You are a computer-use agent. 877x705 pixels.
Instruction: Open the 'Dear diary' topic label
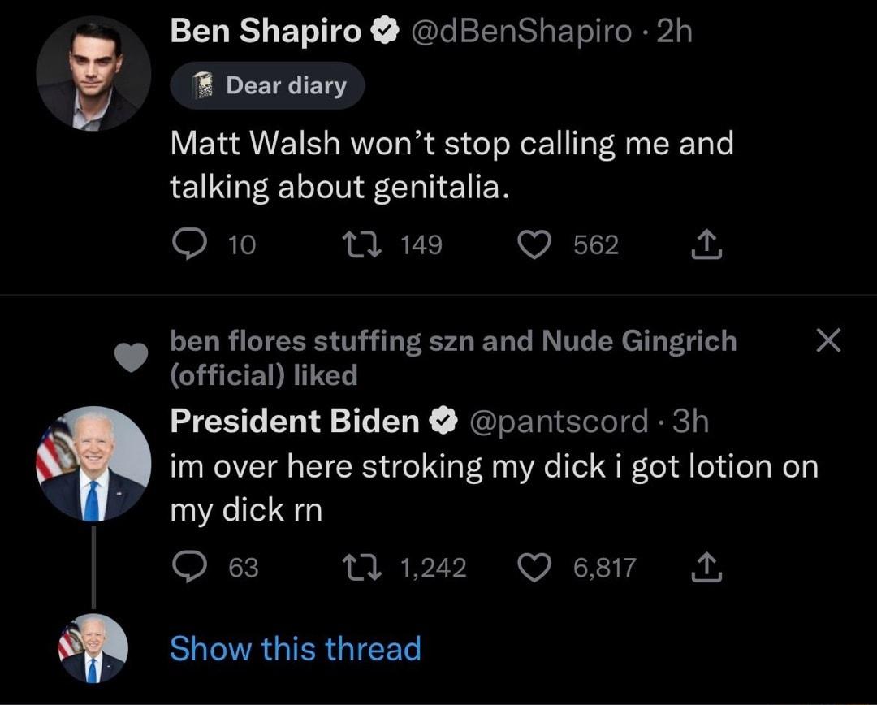(268, 85)
